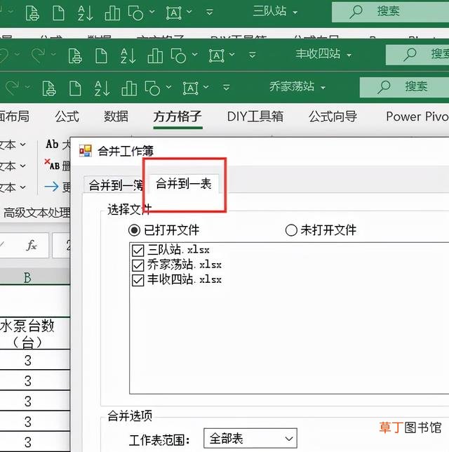Click print preview icon in 三队站 window toolbar
This screenshot has width=449, height=452.
32,13
